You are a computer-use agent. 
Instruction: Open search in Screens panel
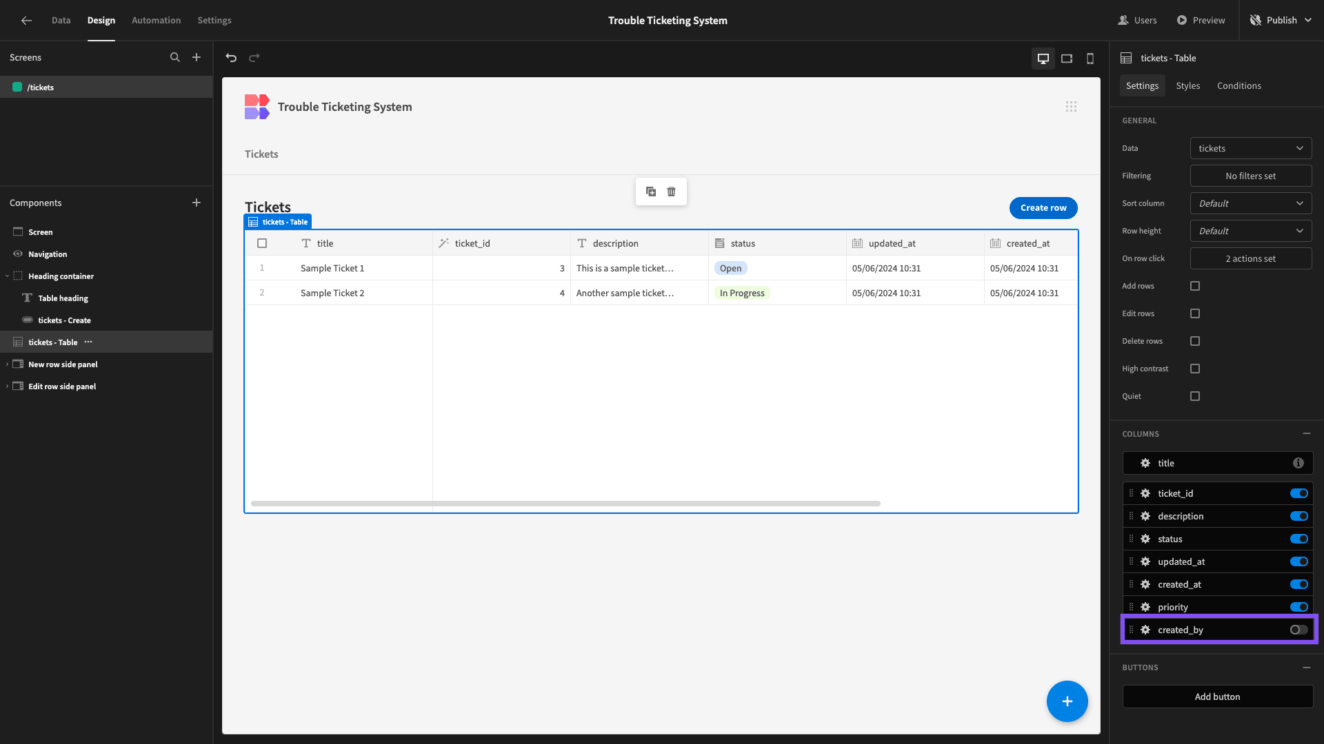tap(175, 58)
